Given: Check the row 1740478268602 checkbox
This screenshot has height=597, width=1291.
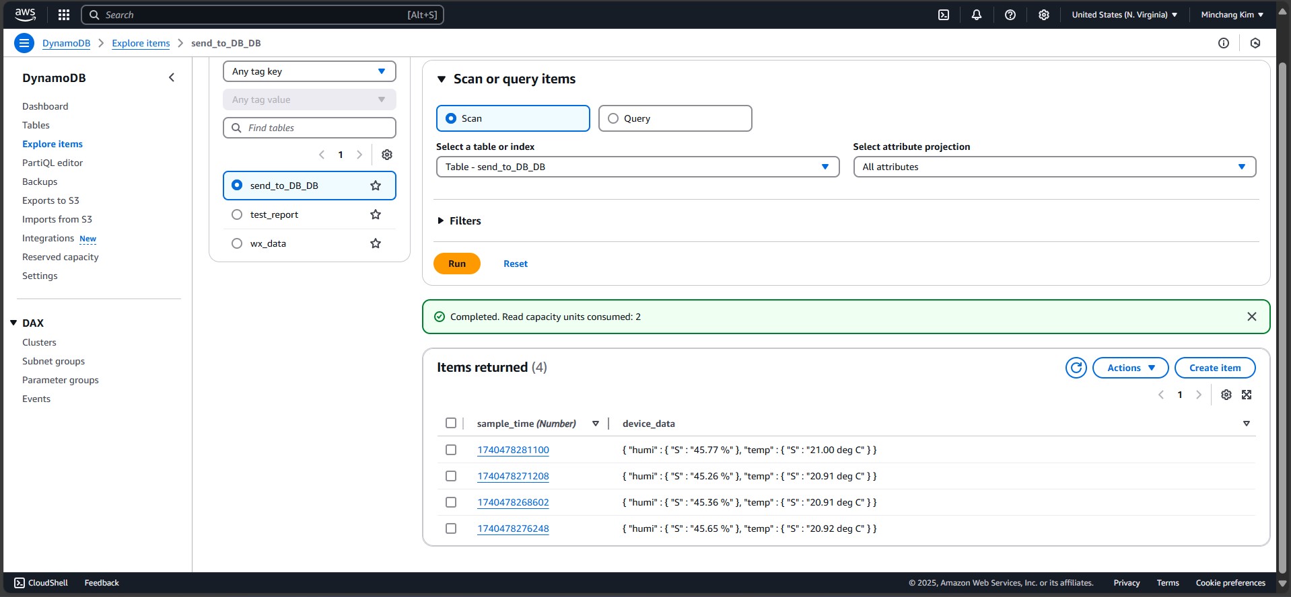Looking at the screenshot, I should (451, 502).
